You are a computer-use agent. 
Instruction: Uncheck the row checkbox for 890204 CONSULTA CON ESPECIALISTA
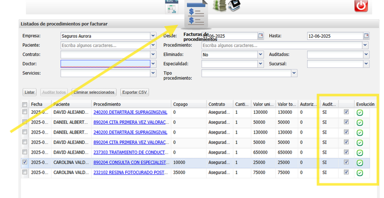tap(25, 162)
